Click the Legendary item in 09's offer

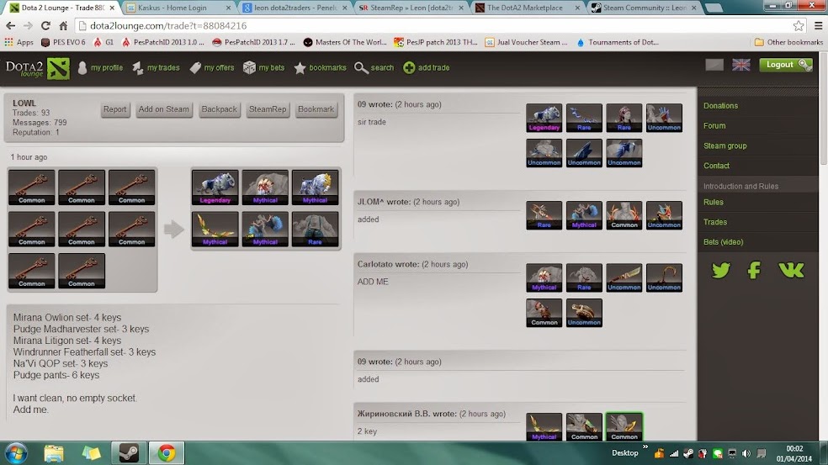click(x=544, y=118)
